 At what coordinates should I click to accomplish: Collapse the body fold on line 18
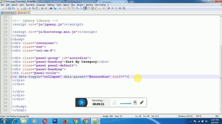click(x=11, y=39)
